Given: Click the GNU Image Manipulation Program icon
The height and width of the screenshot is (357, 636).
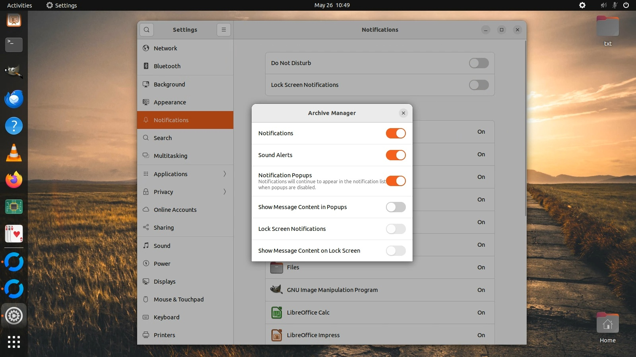Looking at the screenshot, I should (x=276, y=290).
